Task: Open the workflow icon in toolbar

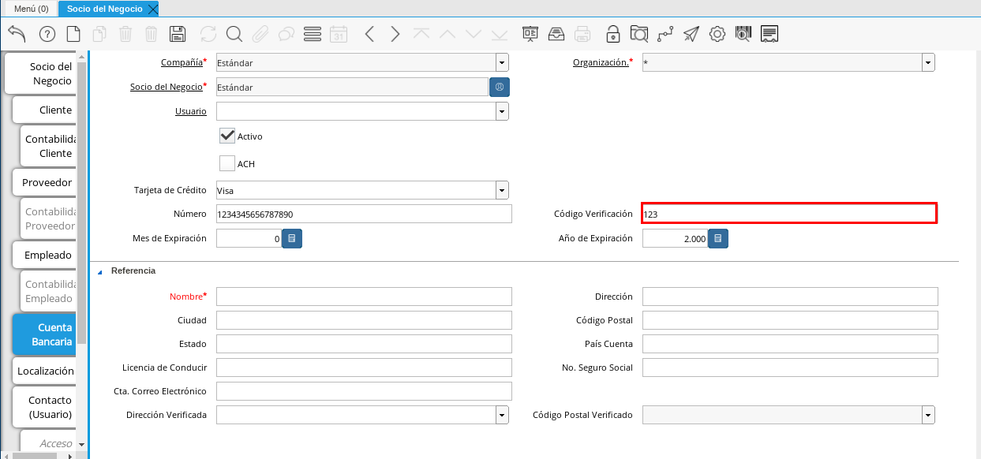Action: [x=665, y=34]
